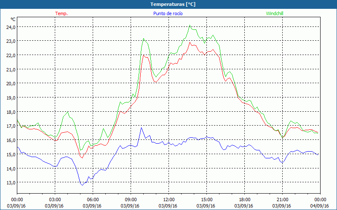The height and width of the screenshot is (210, 337).
Task: Select the blue Punto de rocío legend label
Action: point(168,13)
